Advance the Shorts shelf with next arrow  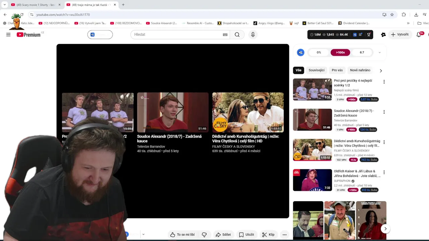[385, 229]
